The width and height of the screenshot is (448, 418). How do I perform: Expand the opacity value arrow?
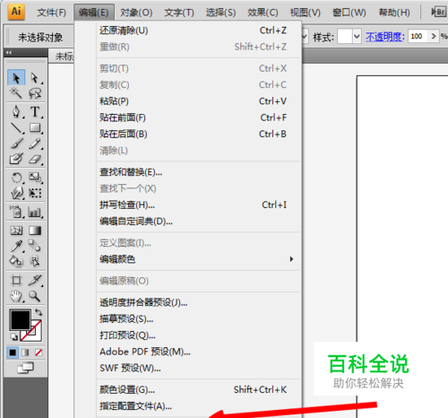coord(434,37)
